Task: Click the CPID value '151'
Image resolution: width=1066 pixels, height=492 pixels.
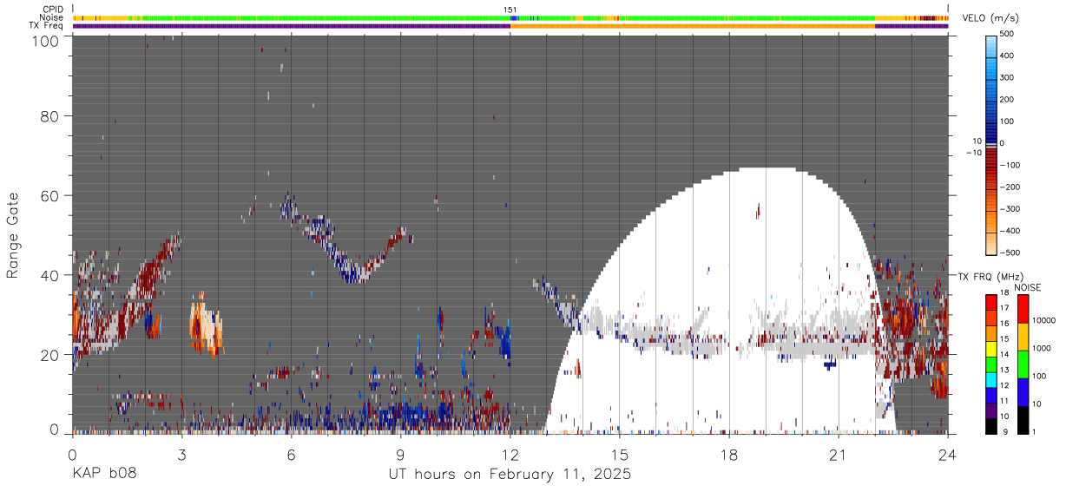Action: [x=510, y=10]
